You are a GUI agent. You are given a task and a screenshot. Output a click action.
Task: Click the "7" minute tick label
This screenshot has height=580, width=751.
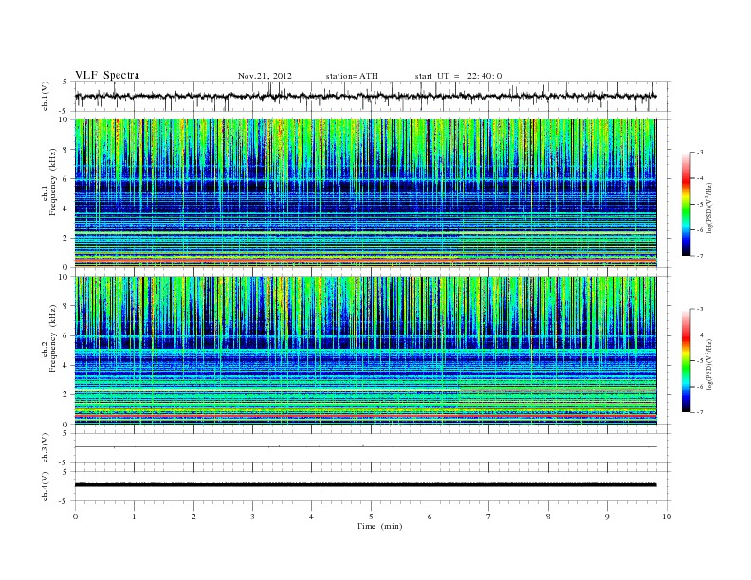tap(489, 517)
